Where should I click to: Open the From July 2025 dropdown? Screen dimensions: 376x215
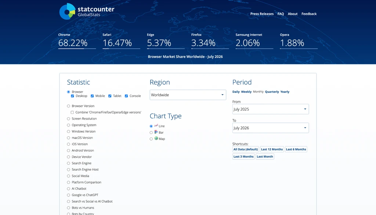[x=271, y=109]
